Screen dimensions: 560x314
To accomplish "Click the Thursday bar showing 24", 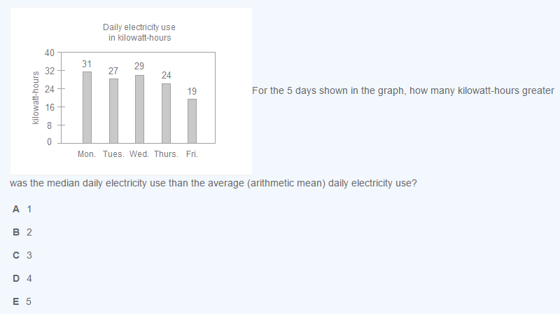I will 166,112.
